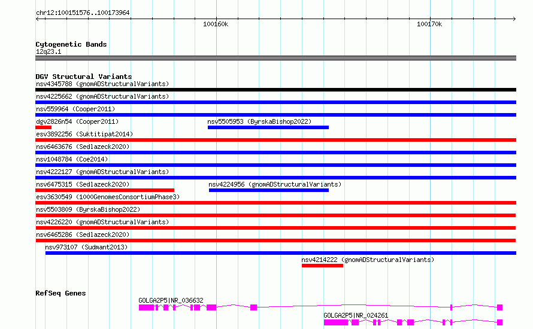Image resolution: width=533 pixels, height=329 pixels.
Task: Click the blue nsv5505953 variant bar
Action: pyautogui.click(x=268, y=127)
